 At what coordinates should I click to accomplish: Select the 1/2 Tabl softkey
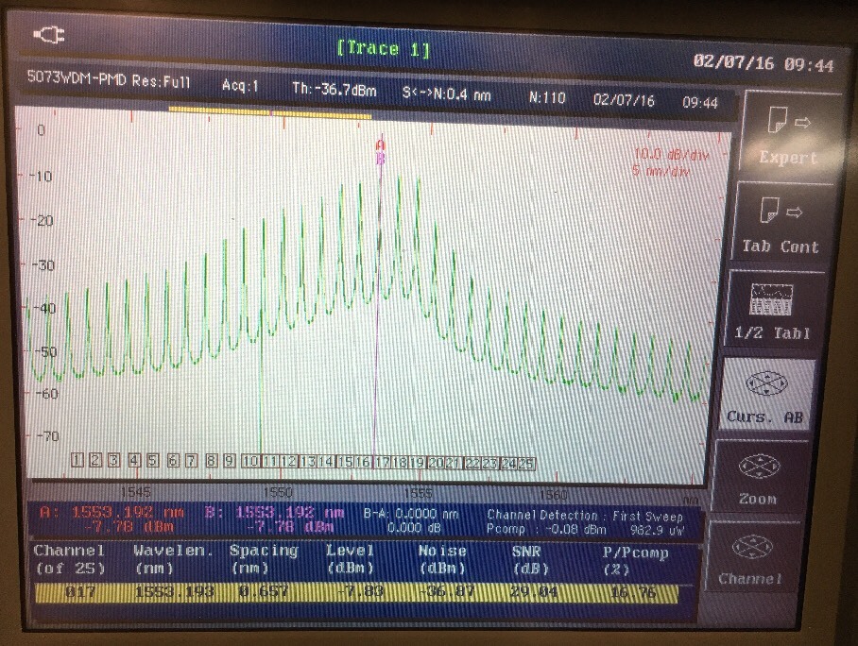pyautogui.click(x=773, y=310)
